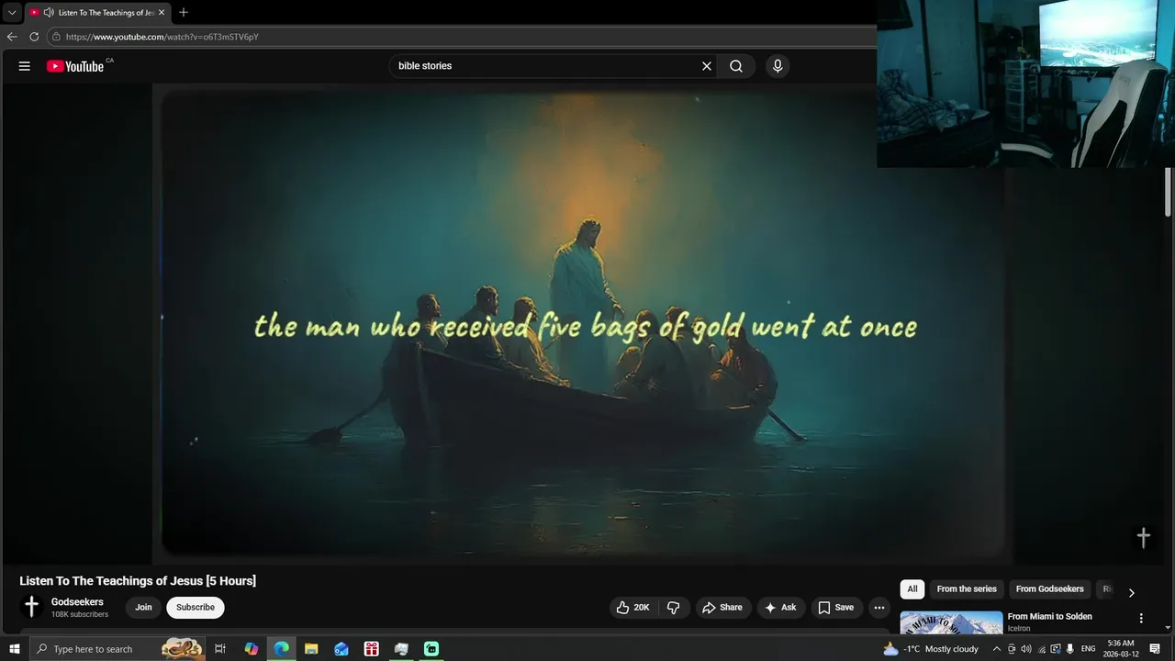The height and width of the screenshot is (661, 1175).
Task: Like the video with thumbs up
Action: 633,608
